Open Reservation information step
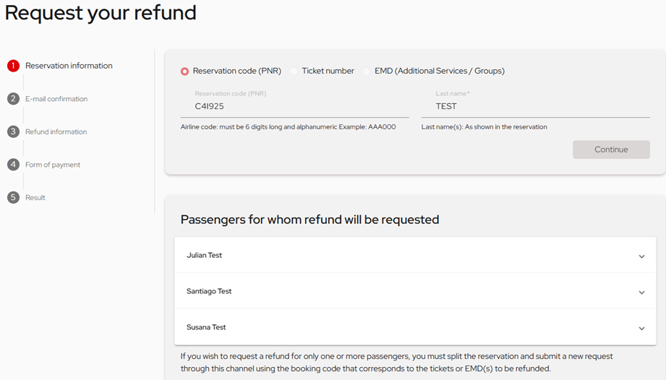Screen dimensions: 666x380 (x=69, y=66)
